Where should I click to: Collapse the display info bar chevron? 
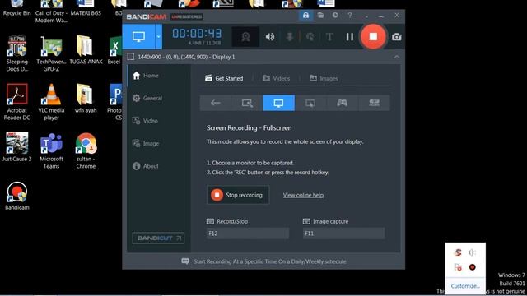pos(397,57)
